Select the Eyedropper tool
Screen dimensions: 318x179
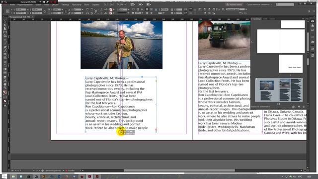click(x=5, y=81)
